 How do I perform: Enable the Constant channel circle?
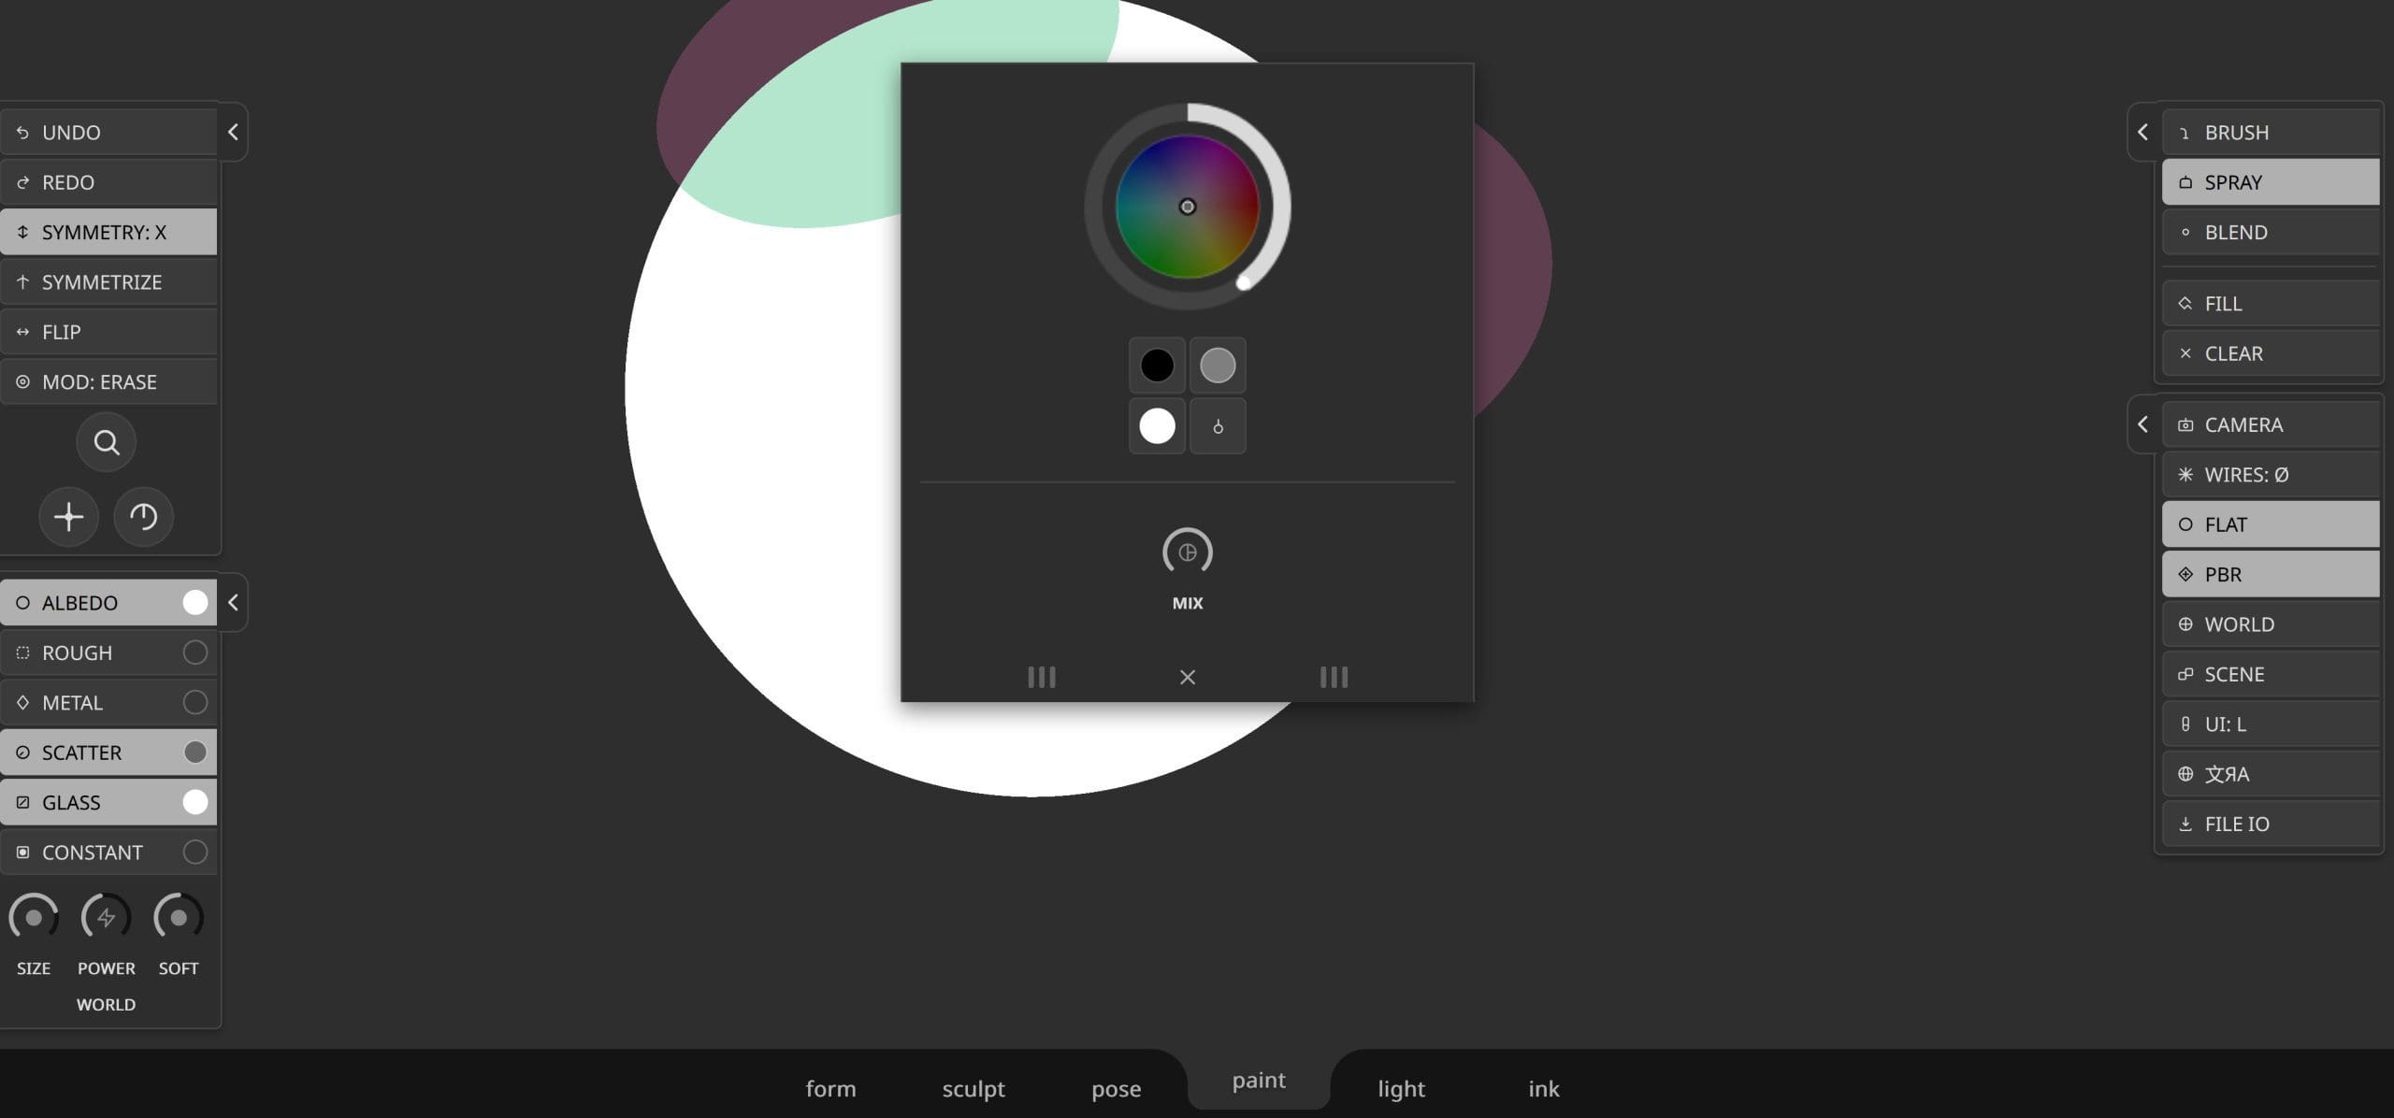(195, 852)
